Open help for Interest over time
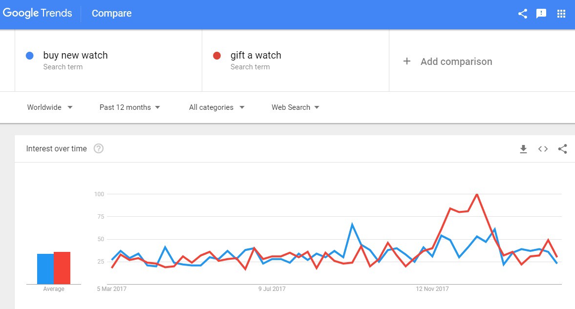 tap(98, 149)
